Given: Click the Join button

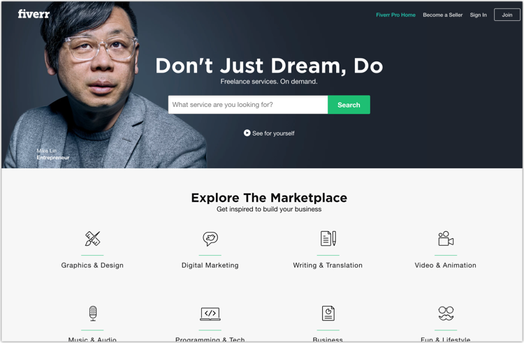Looking at the screenshot, I should click(x=507, y=15).
